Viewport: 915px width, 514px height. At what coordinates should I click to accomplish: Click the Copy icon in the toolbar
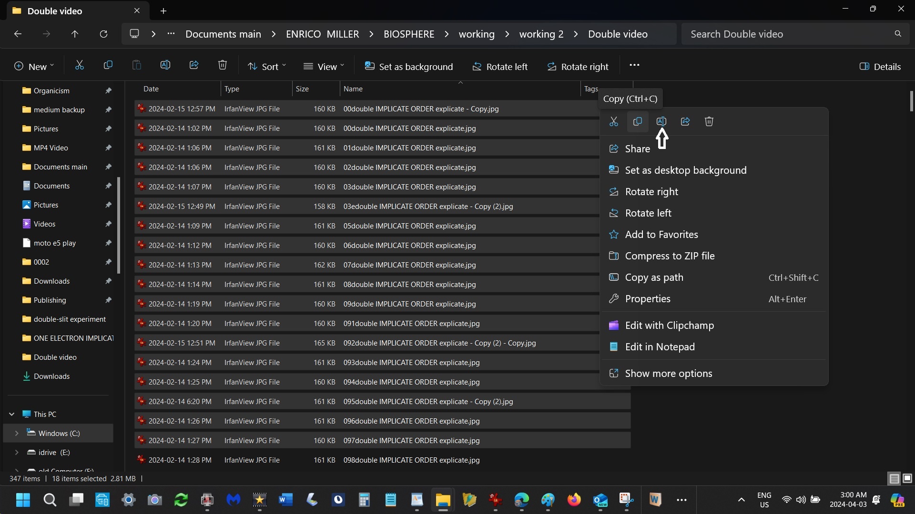(x=108, y=65)
